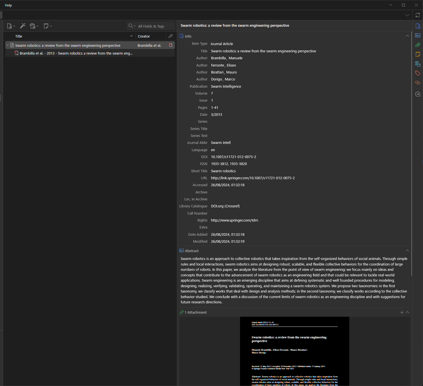Click the Pages value 1-41
The height and width of the screenshot is (386, 423).
pos(214,107)
